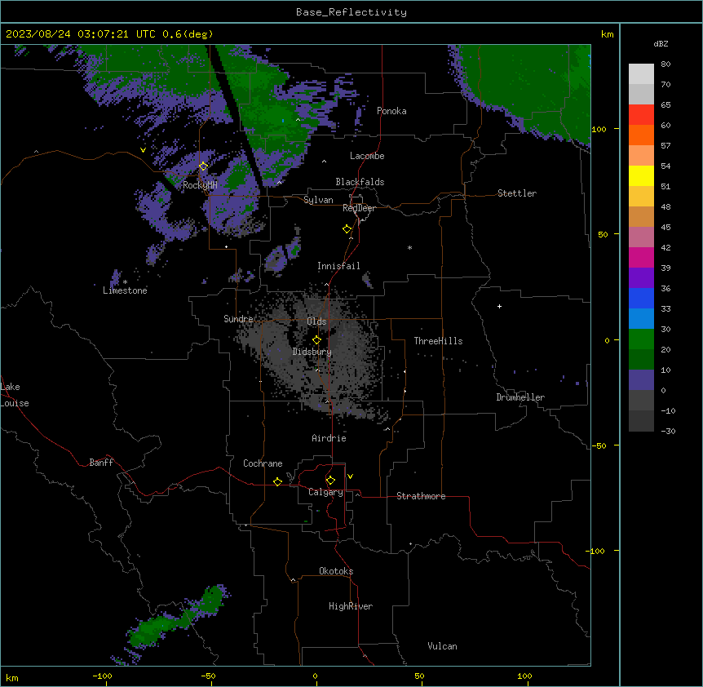This screenshot has width=703, height=687.
Task: Click the 80 value at legend top
Action: point(665,64)
